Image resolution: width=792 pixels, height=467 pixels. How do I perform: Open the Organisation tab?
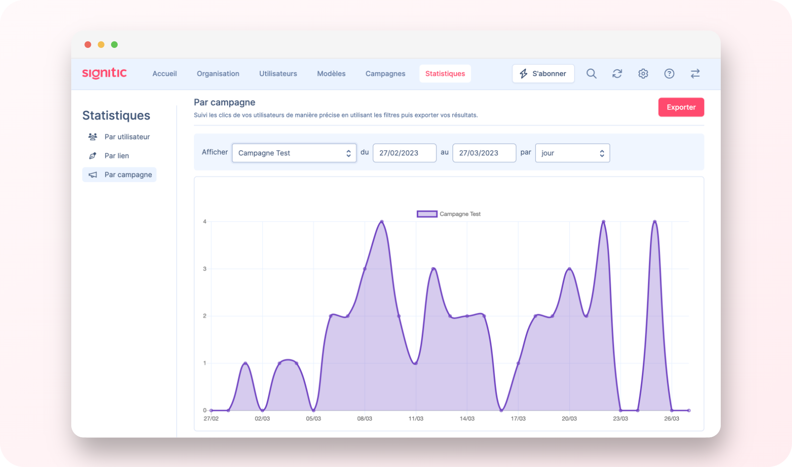[x=218, y=74]
